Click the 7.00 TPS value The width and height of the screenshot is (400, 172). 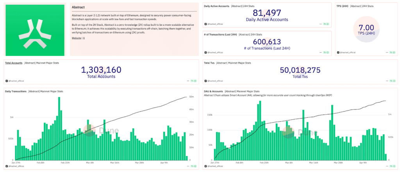click(x=366, y=28)
